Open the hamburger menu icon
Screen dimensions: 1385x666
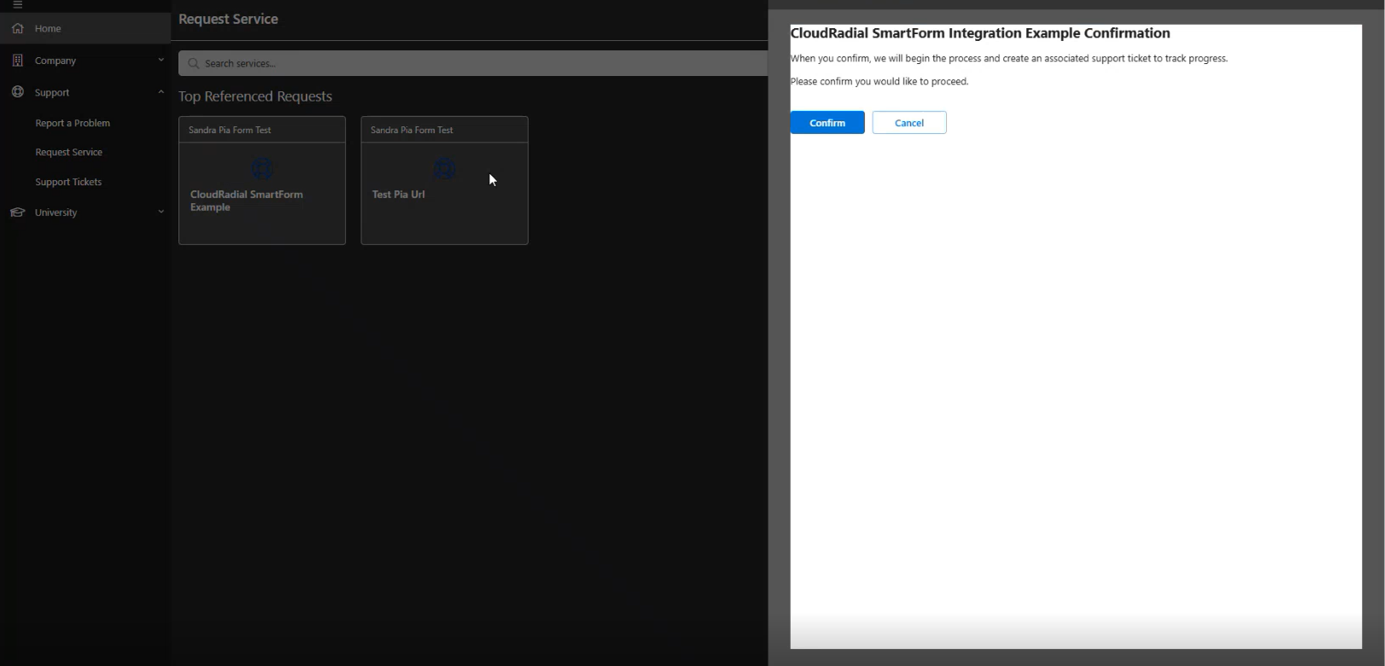tap(17, 4)
